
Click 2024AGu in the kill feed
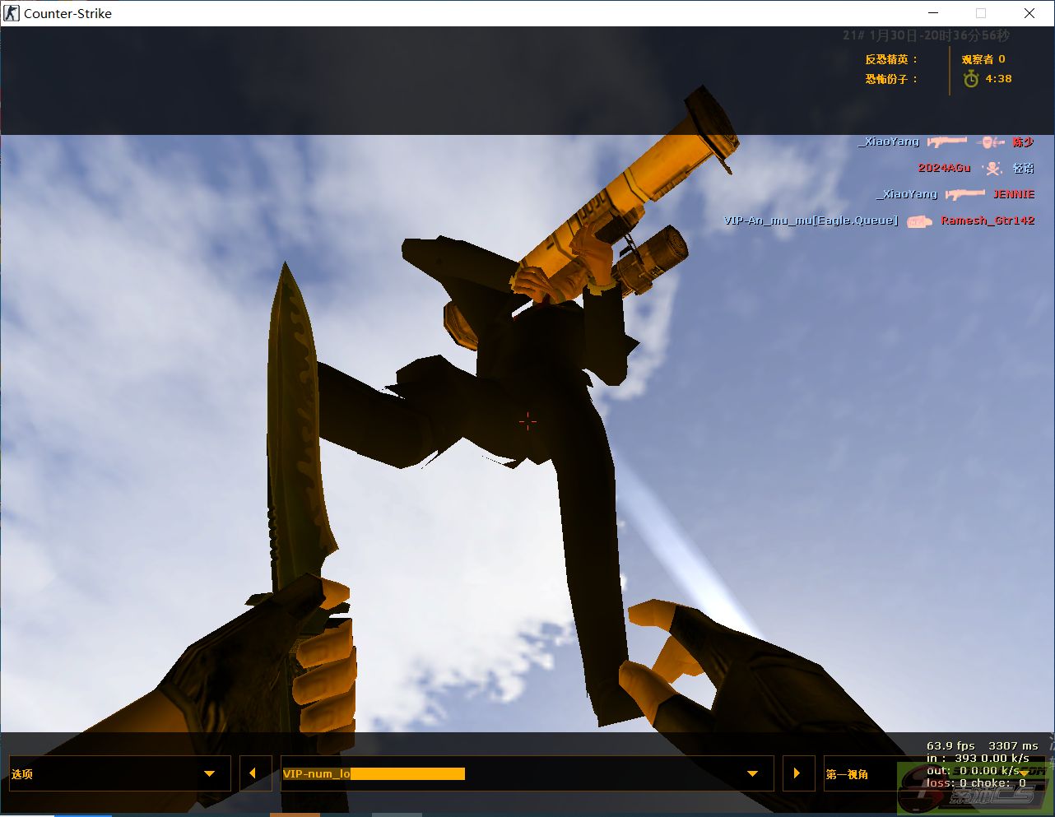coord(945,168)
